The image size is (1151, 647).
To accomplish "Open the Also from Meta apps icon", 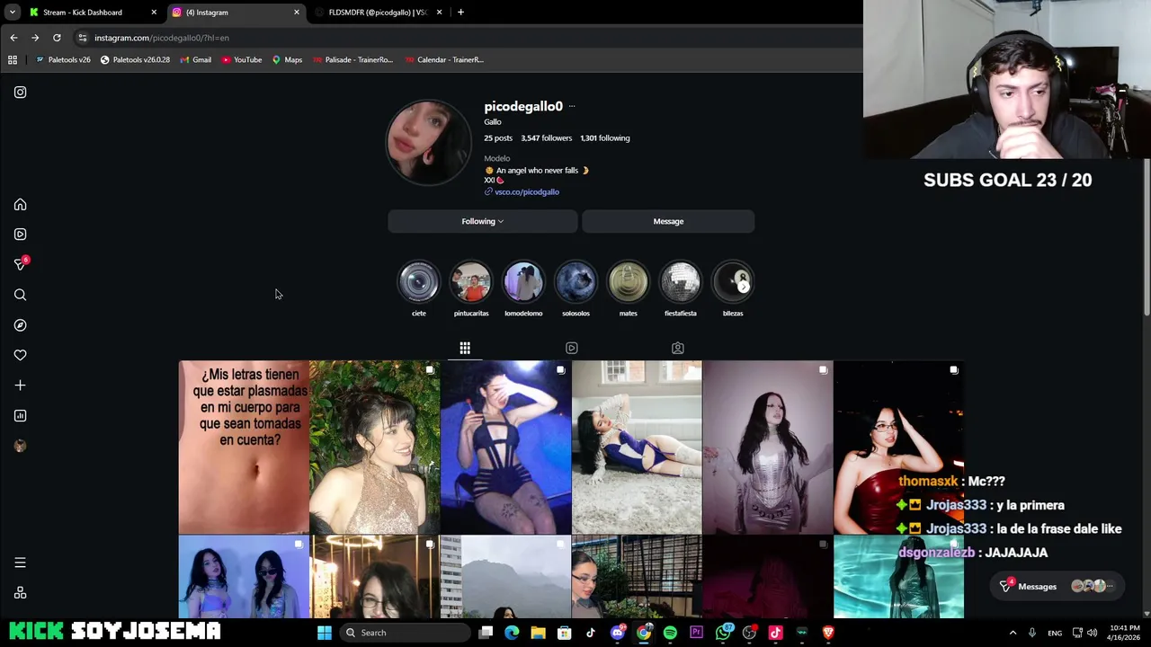I will tap(20, 593).
